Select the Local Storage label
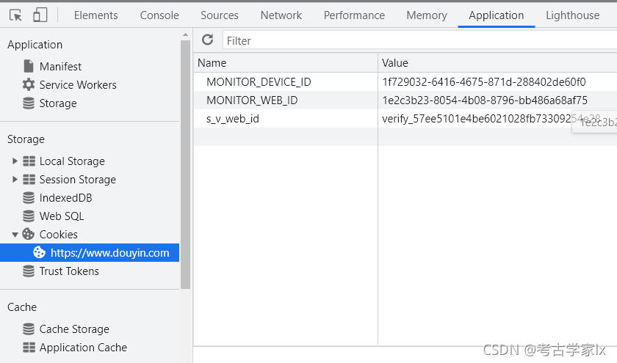617x363 pixels. (x=72, y=161)
